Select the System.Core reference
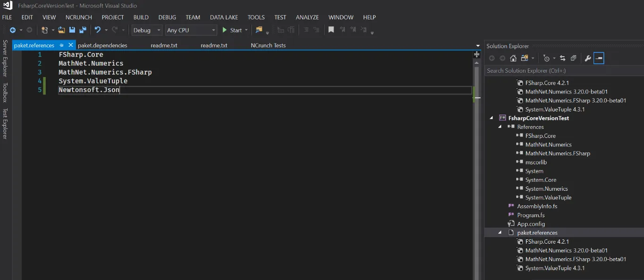 tap(541, 180)
